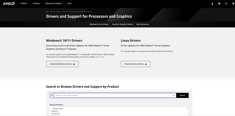Click the scroll-up arrow of product list

coord(187,108)
